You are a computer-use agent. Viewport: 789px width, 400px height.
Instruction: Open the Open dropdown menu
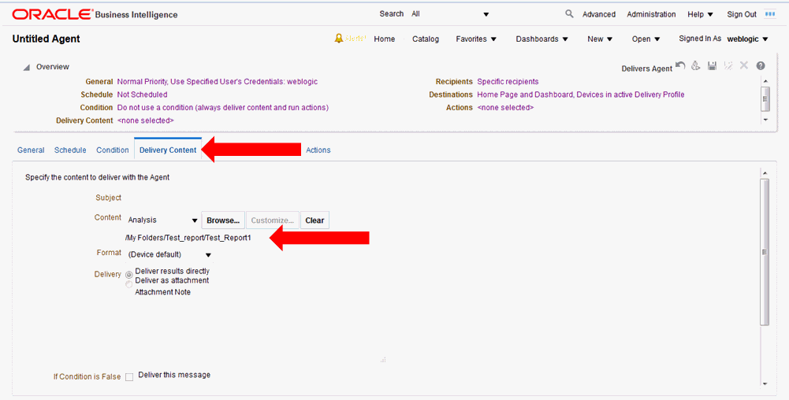[646, 39]
